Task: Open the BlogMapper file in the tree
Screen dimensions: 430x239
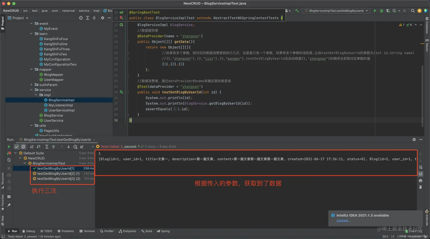Action: tap(53, 75)
